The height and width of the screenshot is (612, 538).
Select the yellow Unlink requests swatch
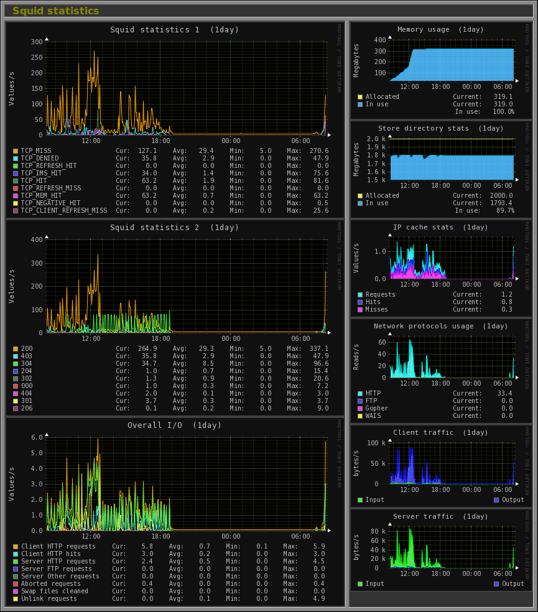16,599
